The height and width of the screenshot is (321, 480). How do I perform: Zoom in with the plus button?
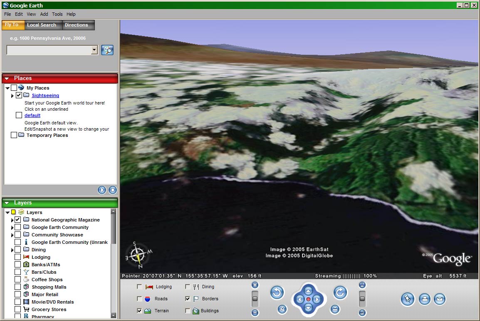coord(255,285)
